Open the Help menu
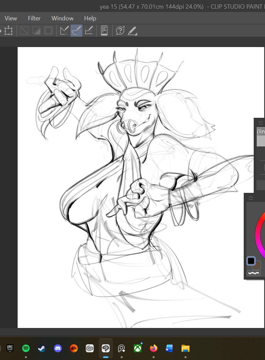The width and height of the screenshot is (265, 360). 90,18
